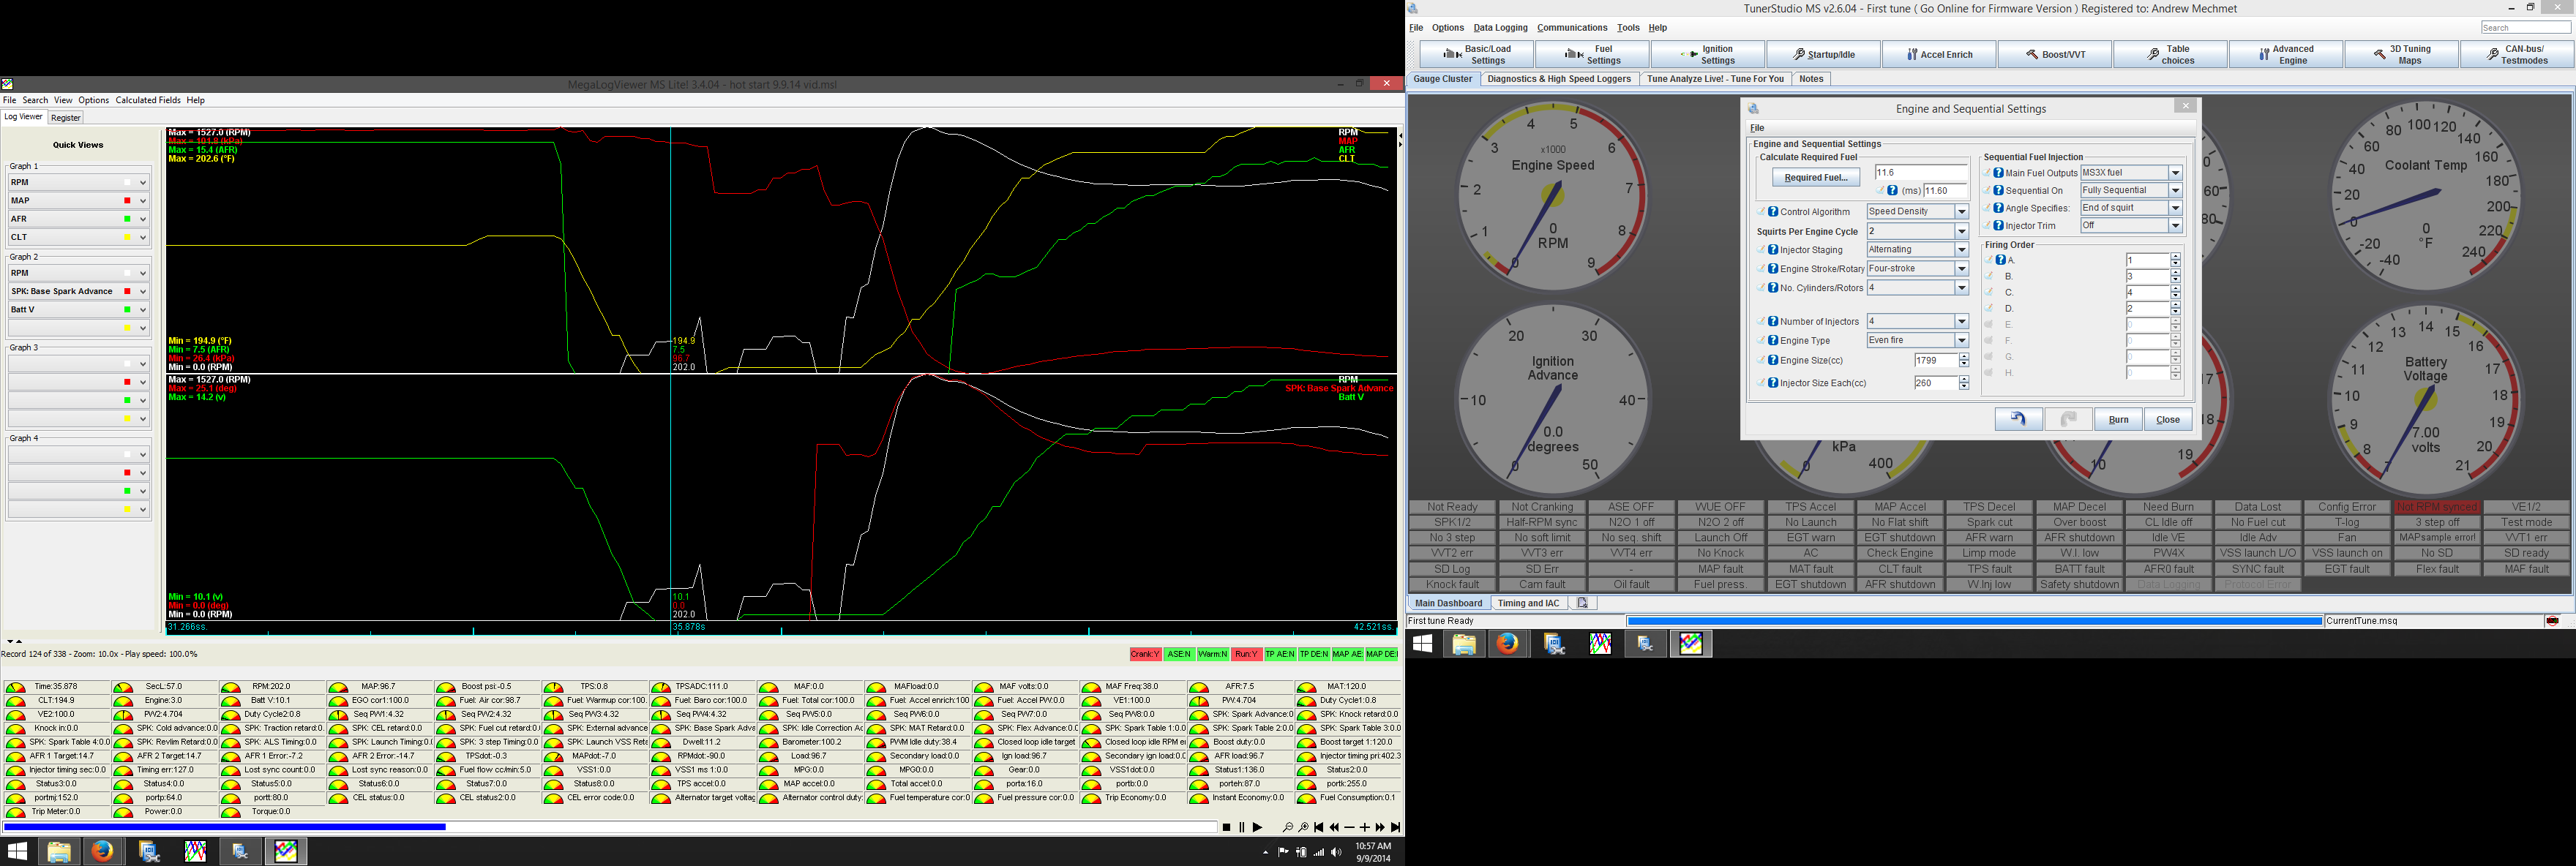Open Calculated Fields menu in MegaLogViewer
Screen dimensions: 2576x866
[x=148, y=100]
